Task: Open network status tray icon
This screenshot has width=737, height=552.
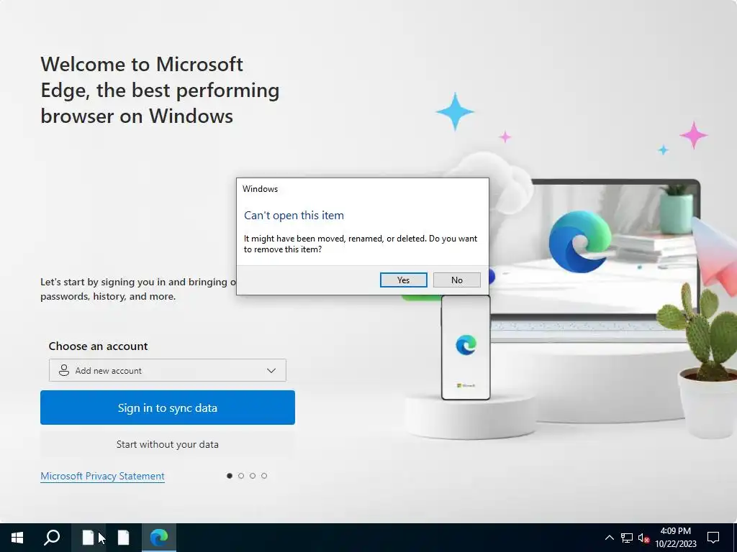Action: [627, 538]
